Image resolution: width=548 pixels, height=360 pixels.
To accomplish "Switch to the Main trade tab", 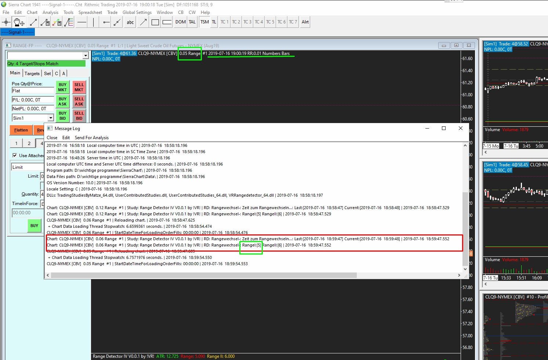I will 15,73.
